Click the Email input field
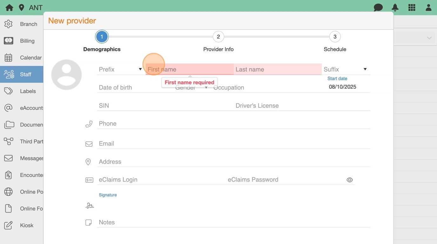Screen dimensions: 437x244 pyautogui.click(x=233, y=144)
